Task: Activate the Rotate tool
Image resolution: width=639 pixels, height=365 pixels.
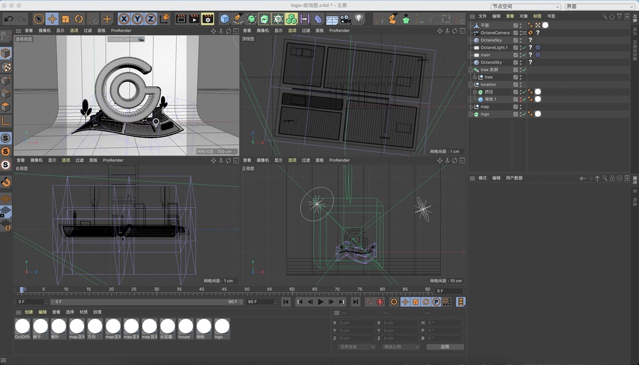Action: (x=79, y=19)
